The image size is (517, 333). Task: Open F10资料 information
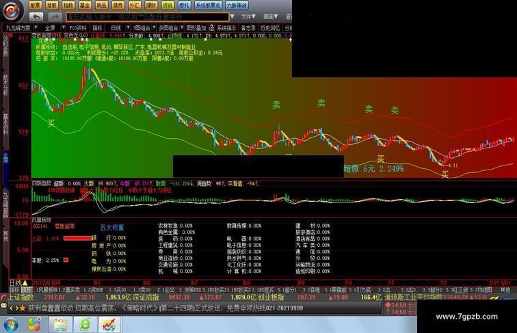78,28
